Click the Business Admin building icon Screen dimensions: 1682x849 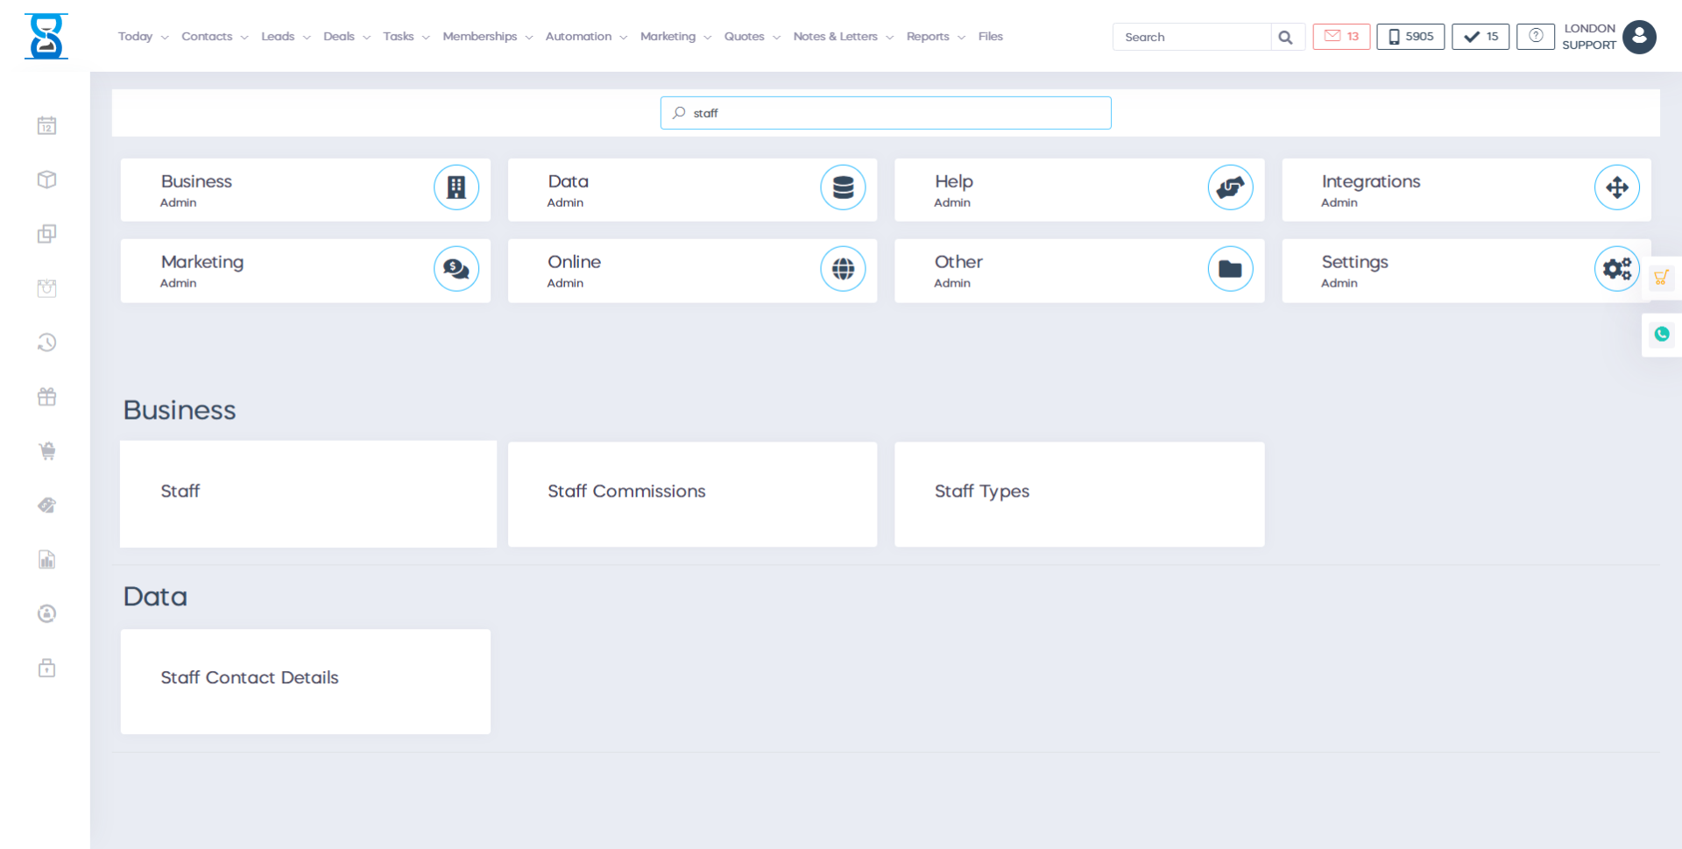pyautogui.click(x=456, y=187)
